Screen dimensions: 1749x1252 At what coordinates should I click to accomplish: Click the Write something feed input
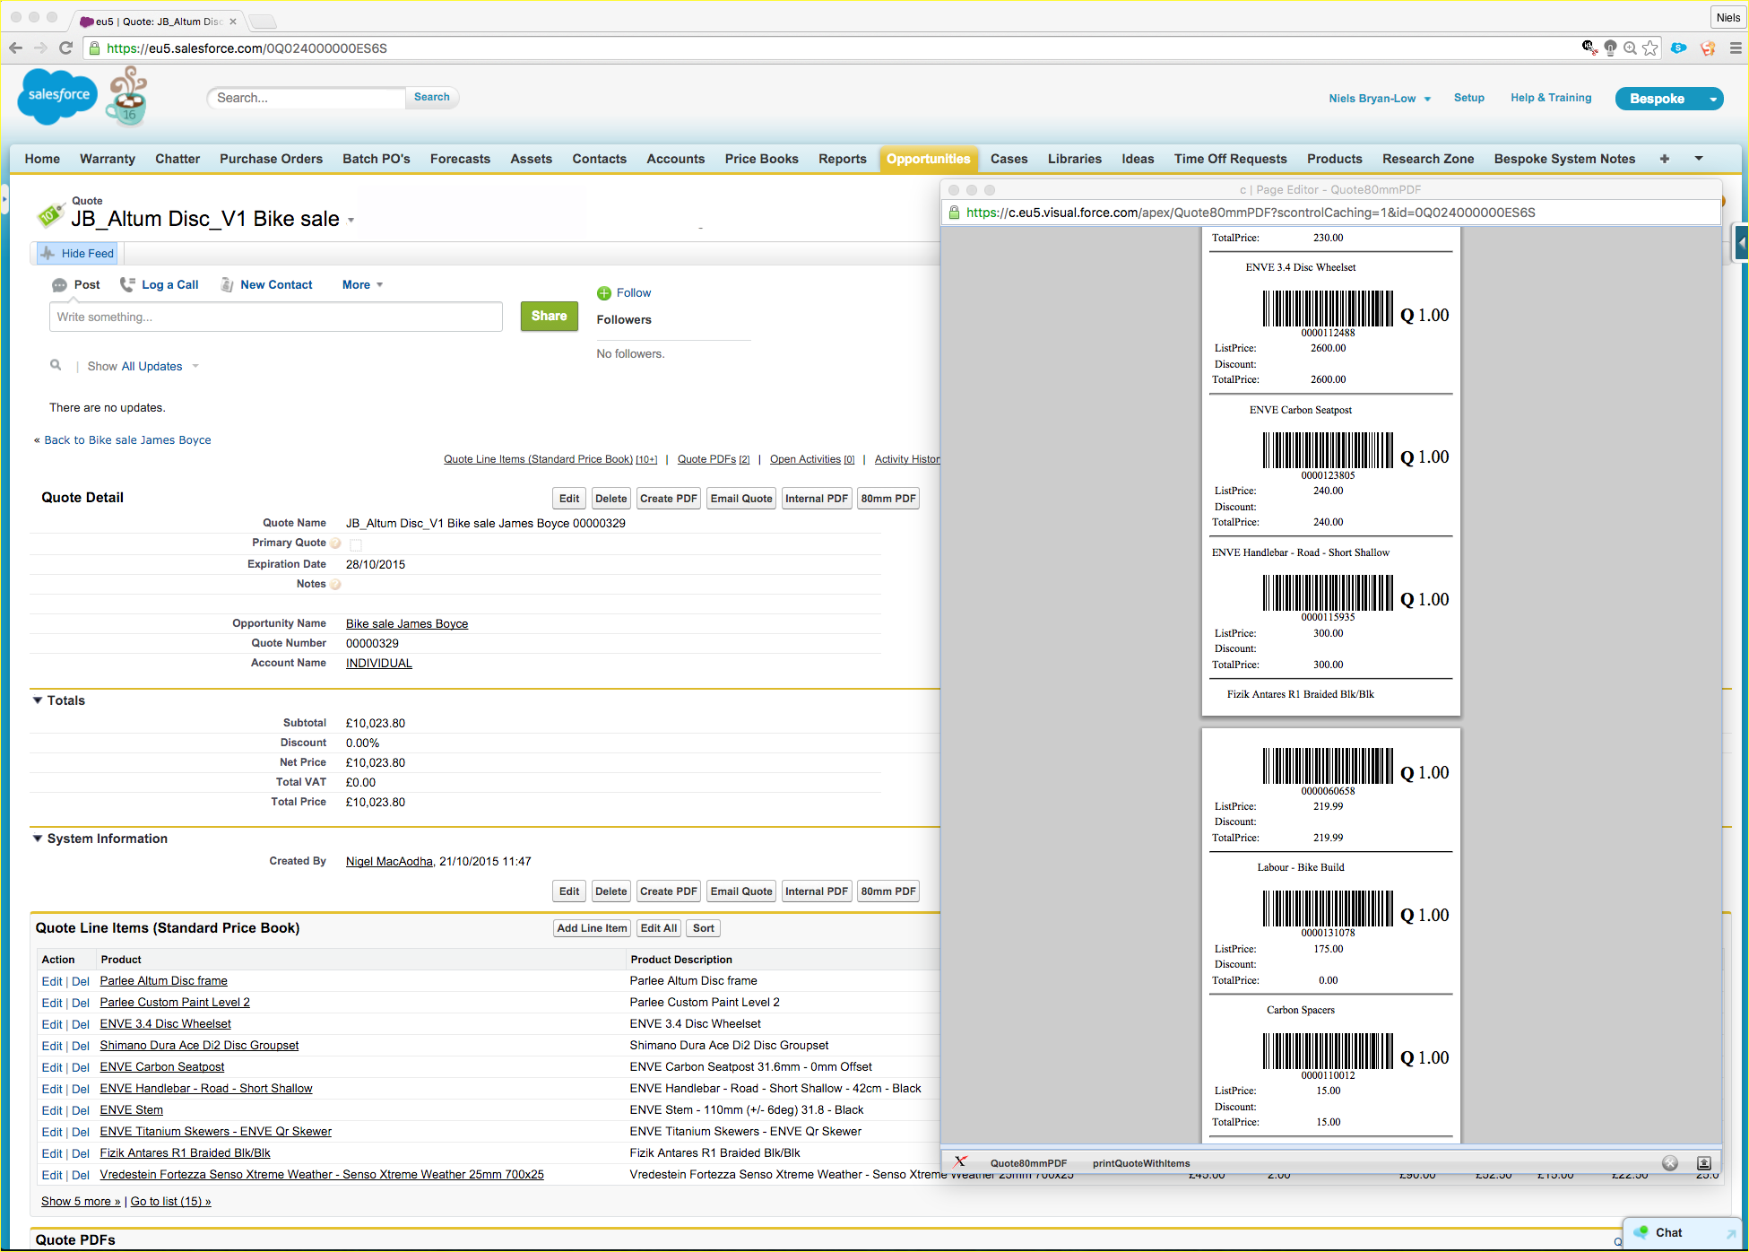point(276,317)
